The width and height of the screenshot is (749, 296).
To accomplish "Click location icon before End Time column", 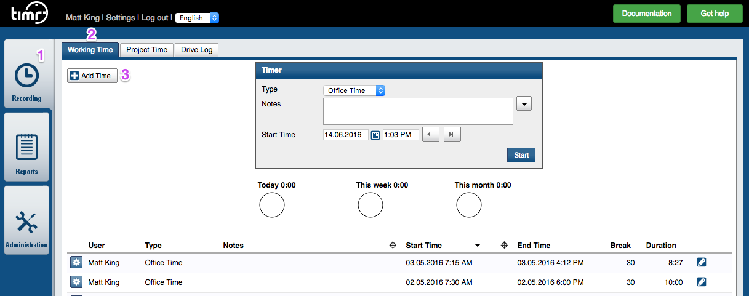I will click(504, 246).
